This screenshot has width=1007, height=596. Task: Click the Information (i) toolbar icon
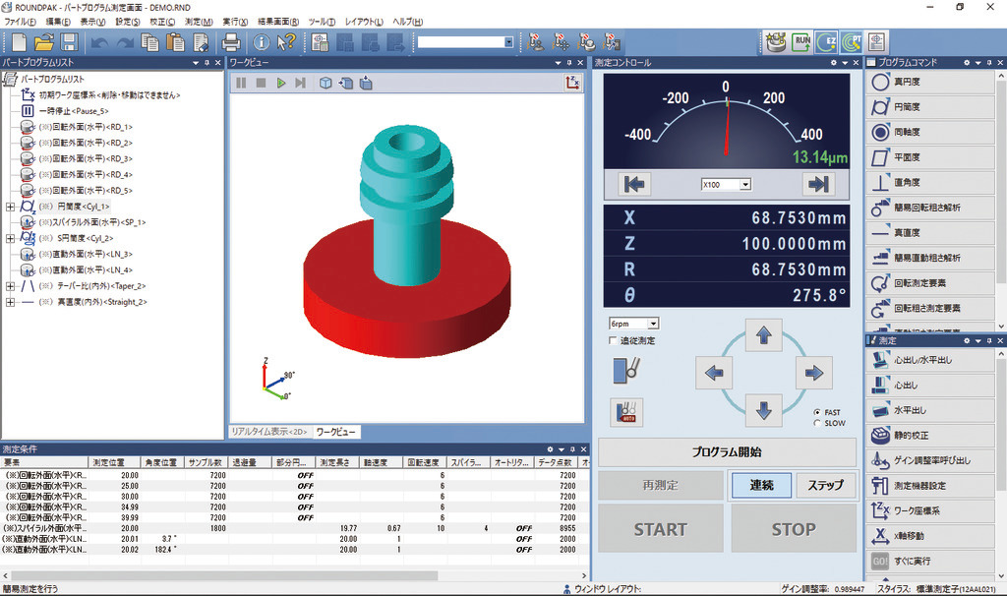point(261,42)
